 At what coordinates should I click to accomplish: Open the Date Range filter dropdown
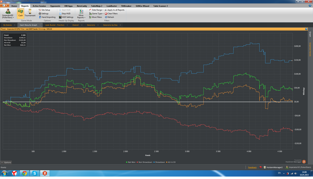click(x=96, y=10)
